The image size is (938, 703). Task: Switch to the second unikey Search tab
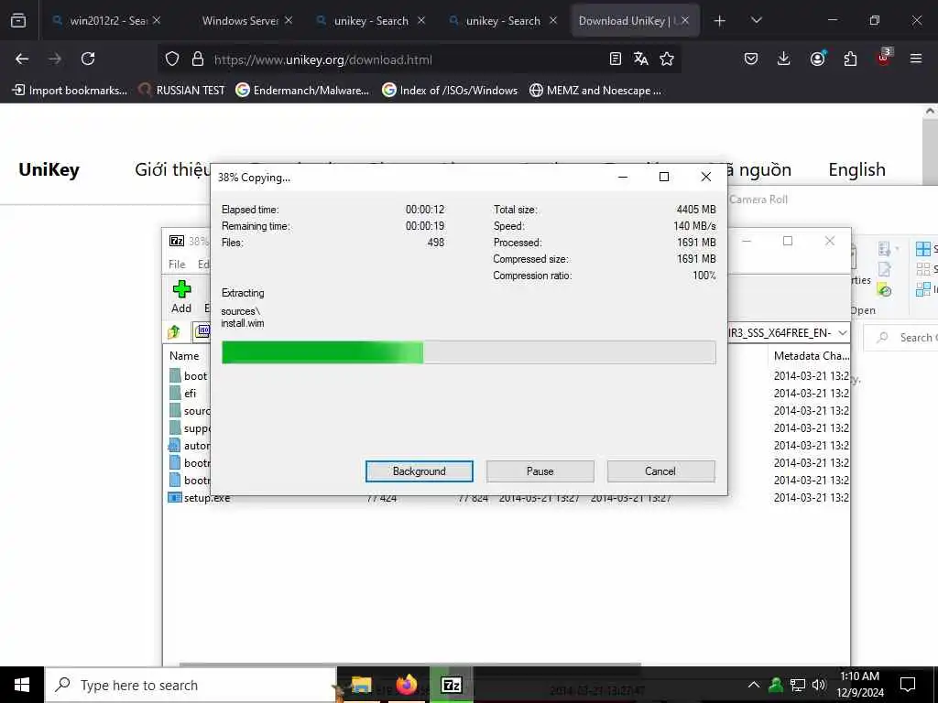click(x=503, y=21)
